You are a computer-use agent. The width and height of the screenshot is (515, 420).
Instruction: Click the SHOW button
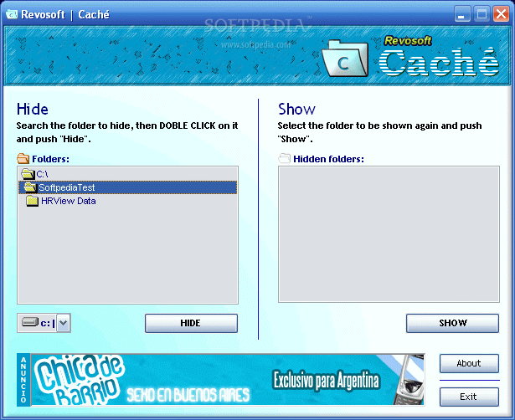tap(452, 323)
